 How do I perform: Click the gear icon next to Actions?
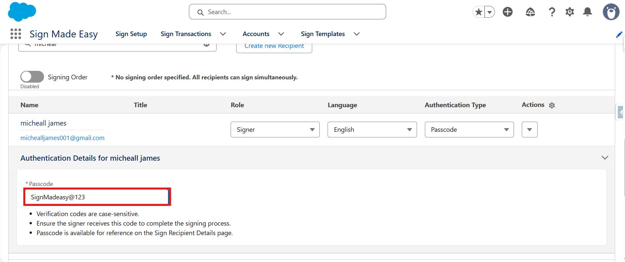(552, 105)
